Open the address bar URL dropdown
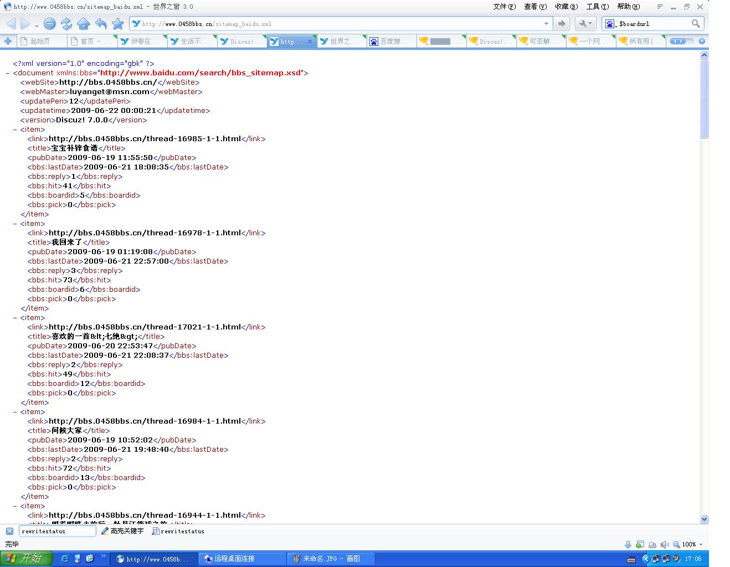 (x=546, y=24)
